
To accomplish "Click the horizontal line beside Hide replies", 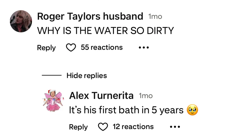I will pos(51,76).
